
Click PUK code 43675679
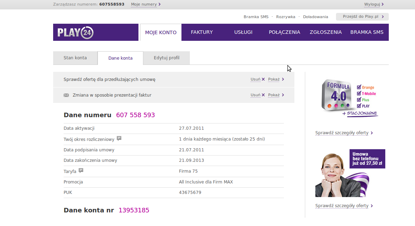[190, 193]
